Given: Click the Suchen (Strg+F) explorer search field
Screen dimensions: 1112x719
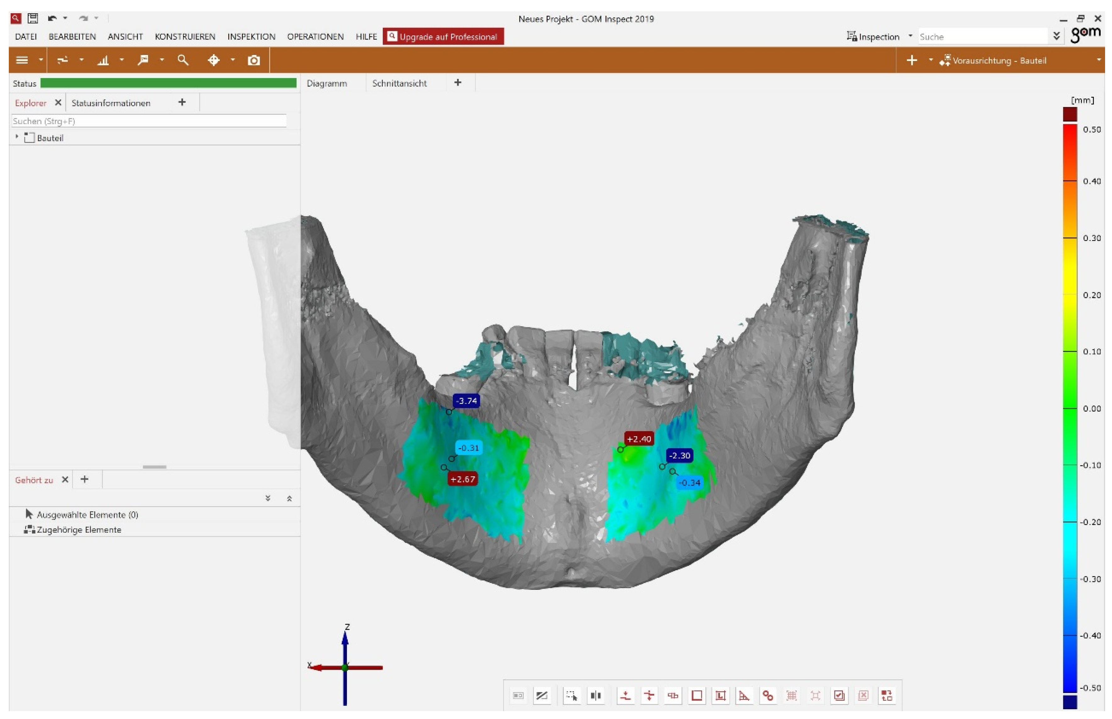Looking at the screenshot, I should (148, 121).
